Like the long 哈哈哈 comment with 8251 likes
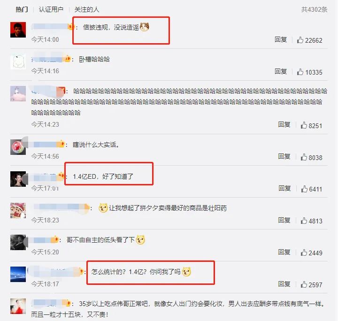The width and height of the screenshot is (338, 321). point(304,125)
